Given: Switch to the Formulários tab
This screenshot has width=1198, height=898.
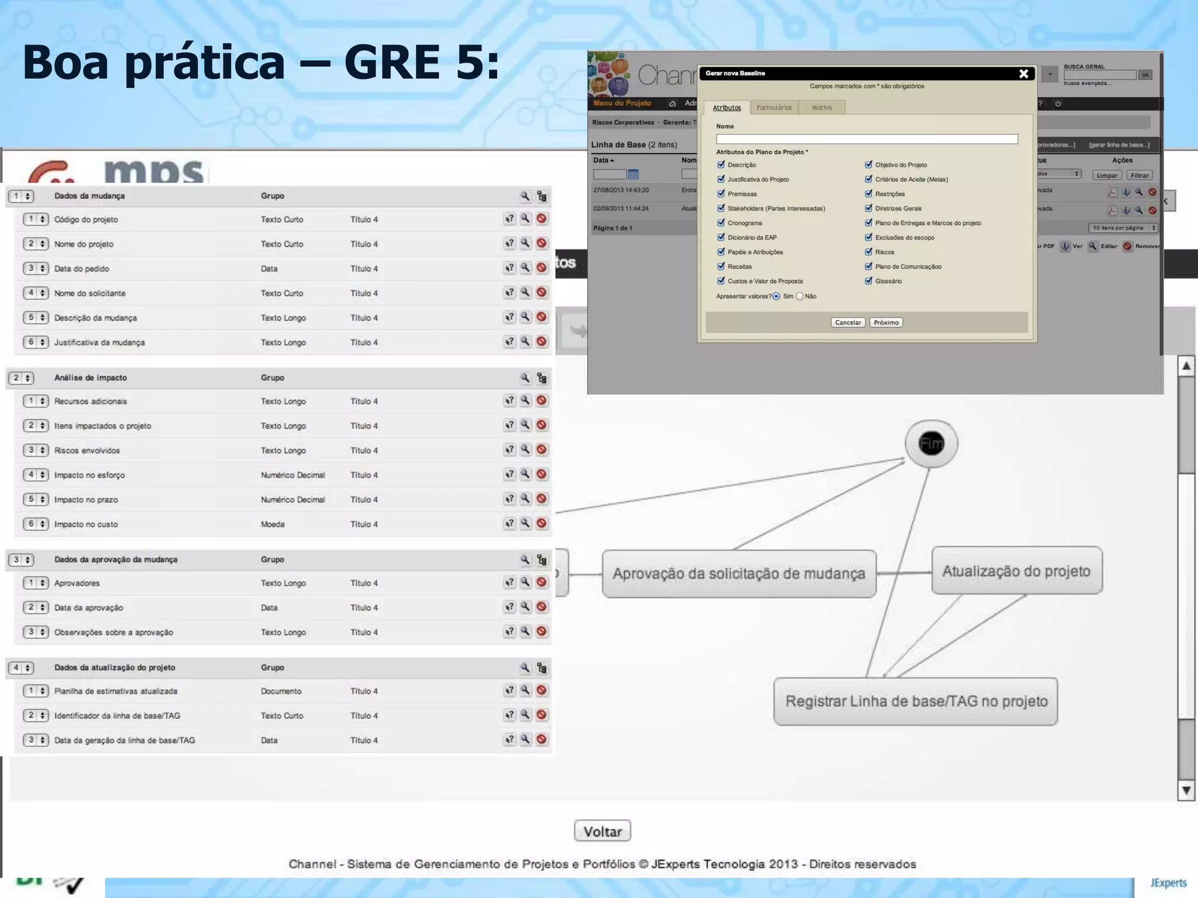Looking at the screenshot, I should 773,108.
